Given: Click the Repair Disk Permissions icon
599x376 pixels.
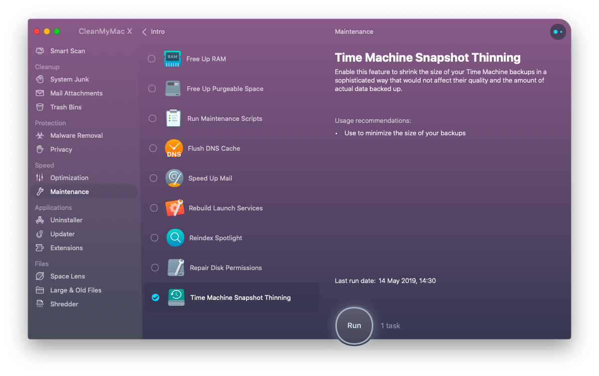Looking at the screenshot, I should (x=176, y=268).
